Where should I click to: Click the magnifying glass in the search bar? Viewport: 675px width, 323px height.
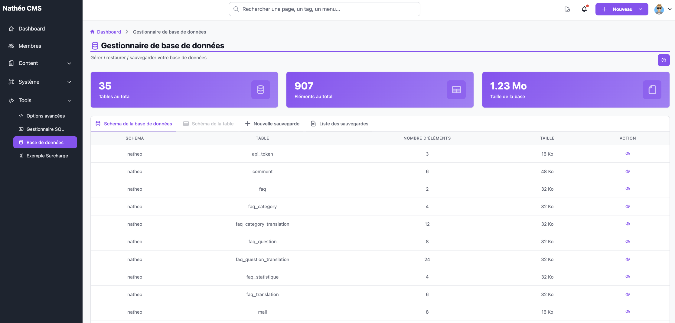click(236, 9)
